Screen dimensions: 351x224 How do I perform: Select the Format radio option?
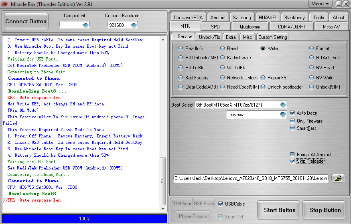pyautogui.click(x=311, y=48)
